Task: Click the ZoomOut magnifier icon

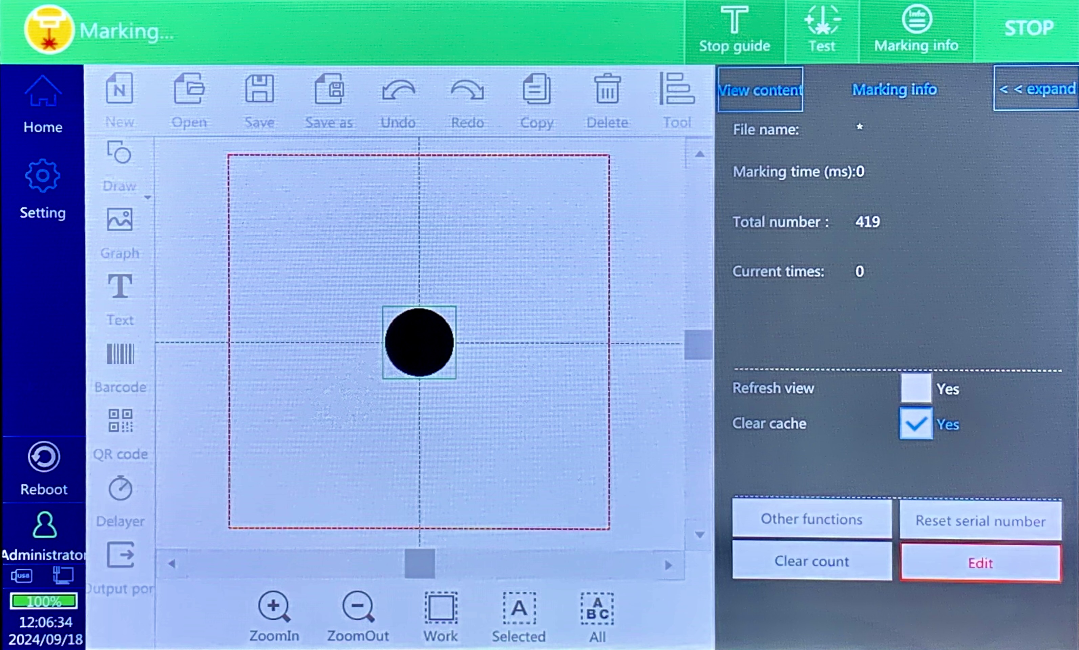Action: (358, 607)
